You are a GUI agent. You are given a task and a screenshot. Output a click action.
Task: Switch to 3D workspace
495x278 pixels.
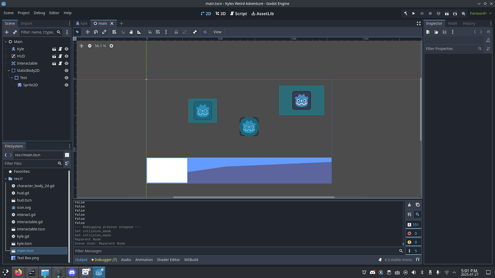[x=220, y=14]
